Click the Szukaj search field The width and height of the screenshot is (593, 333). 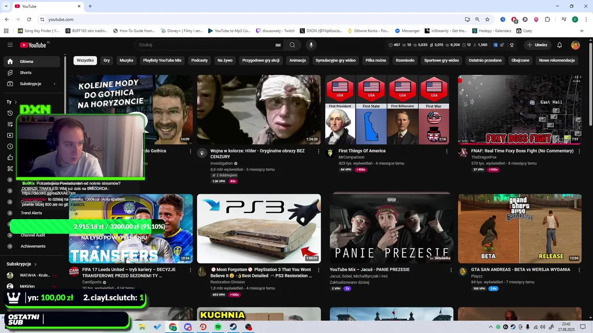206,45
